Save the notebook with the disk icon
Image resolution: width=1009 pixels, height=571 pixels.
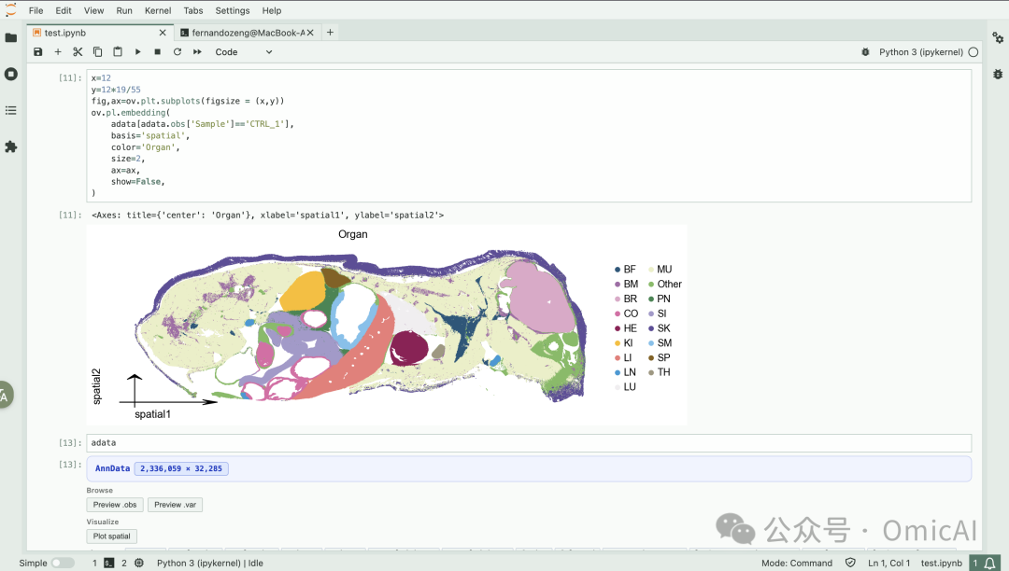38,52
